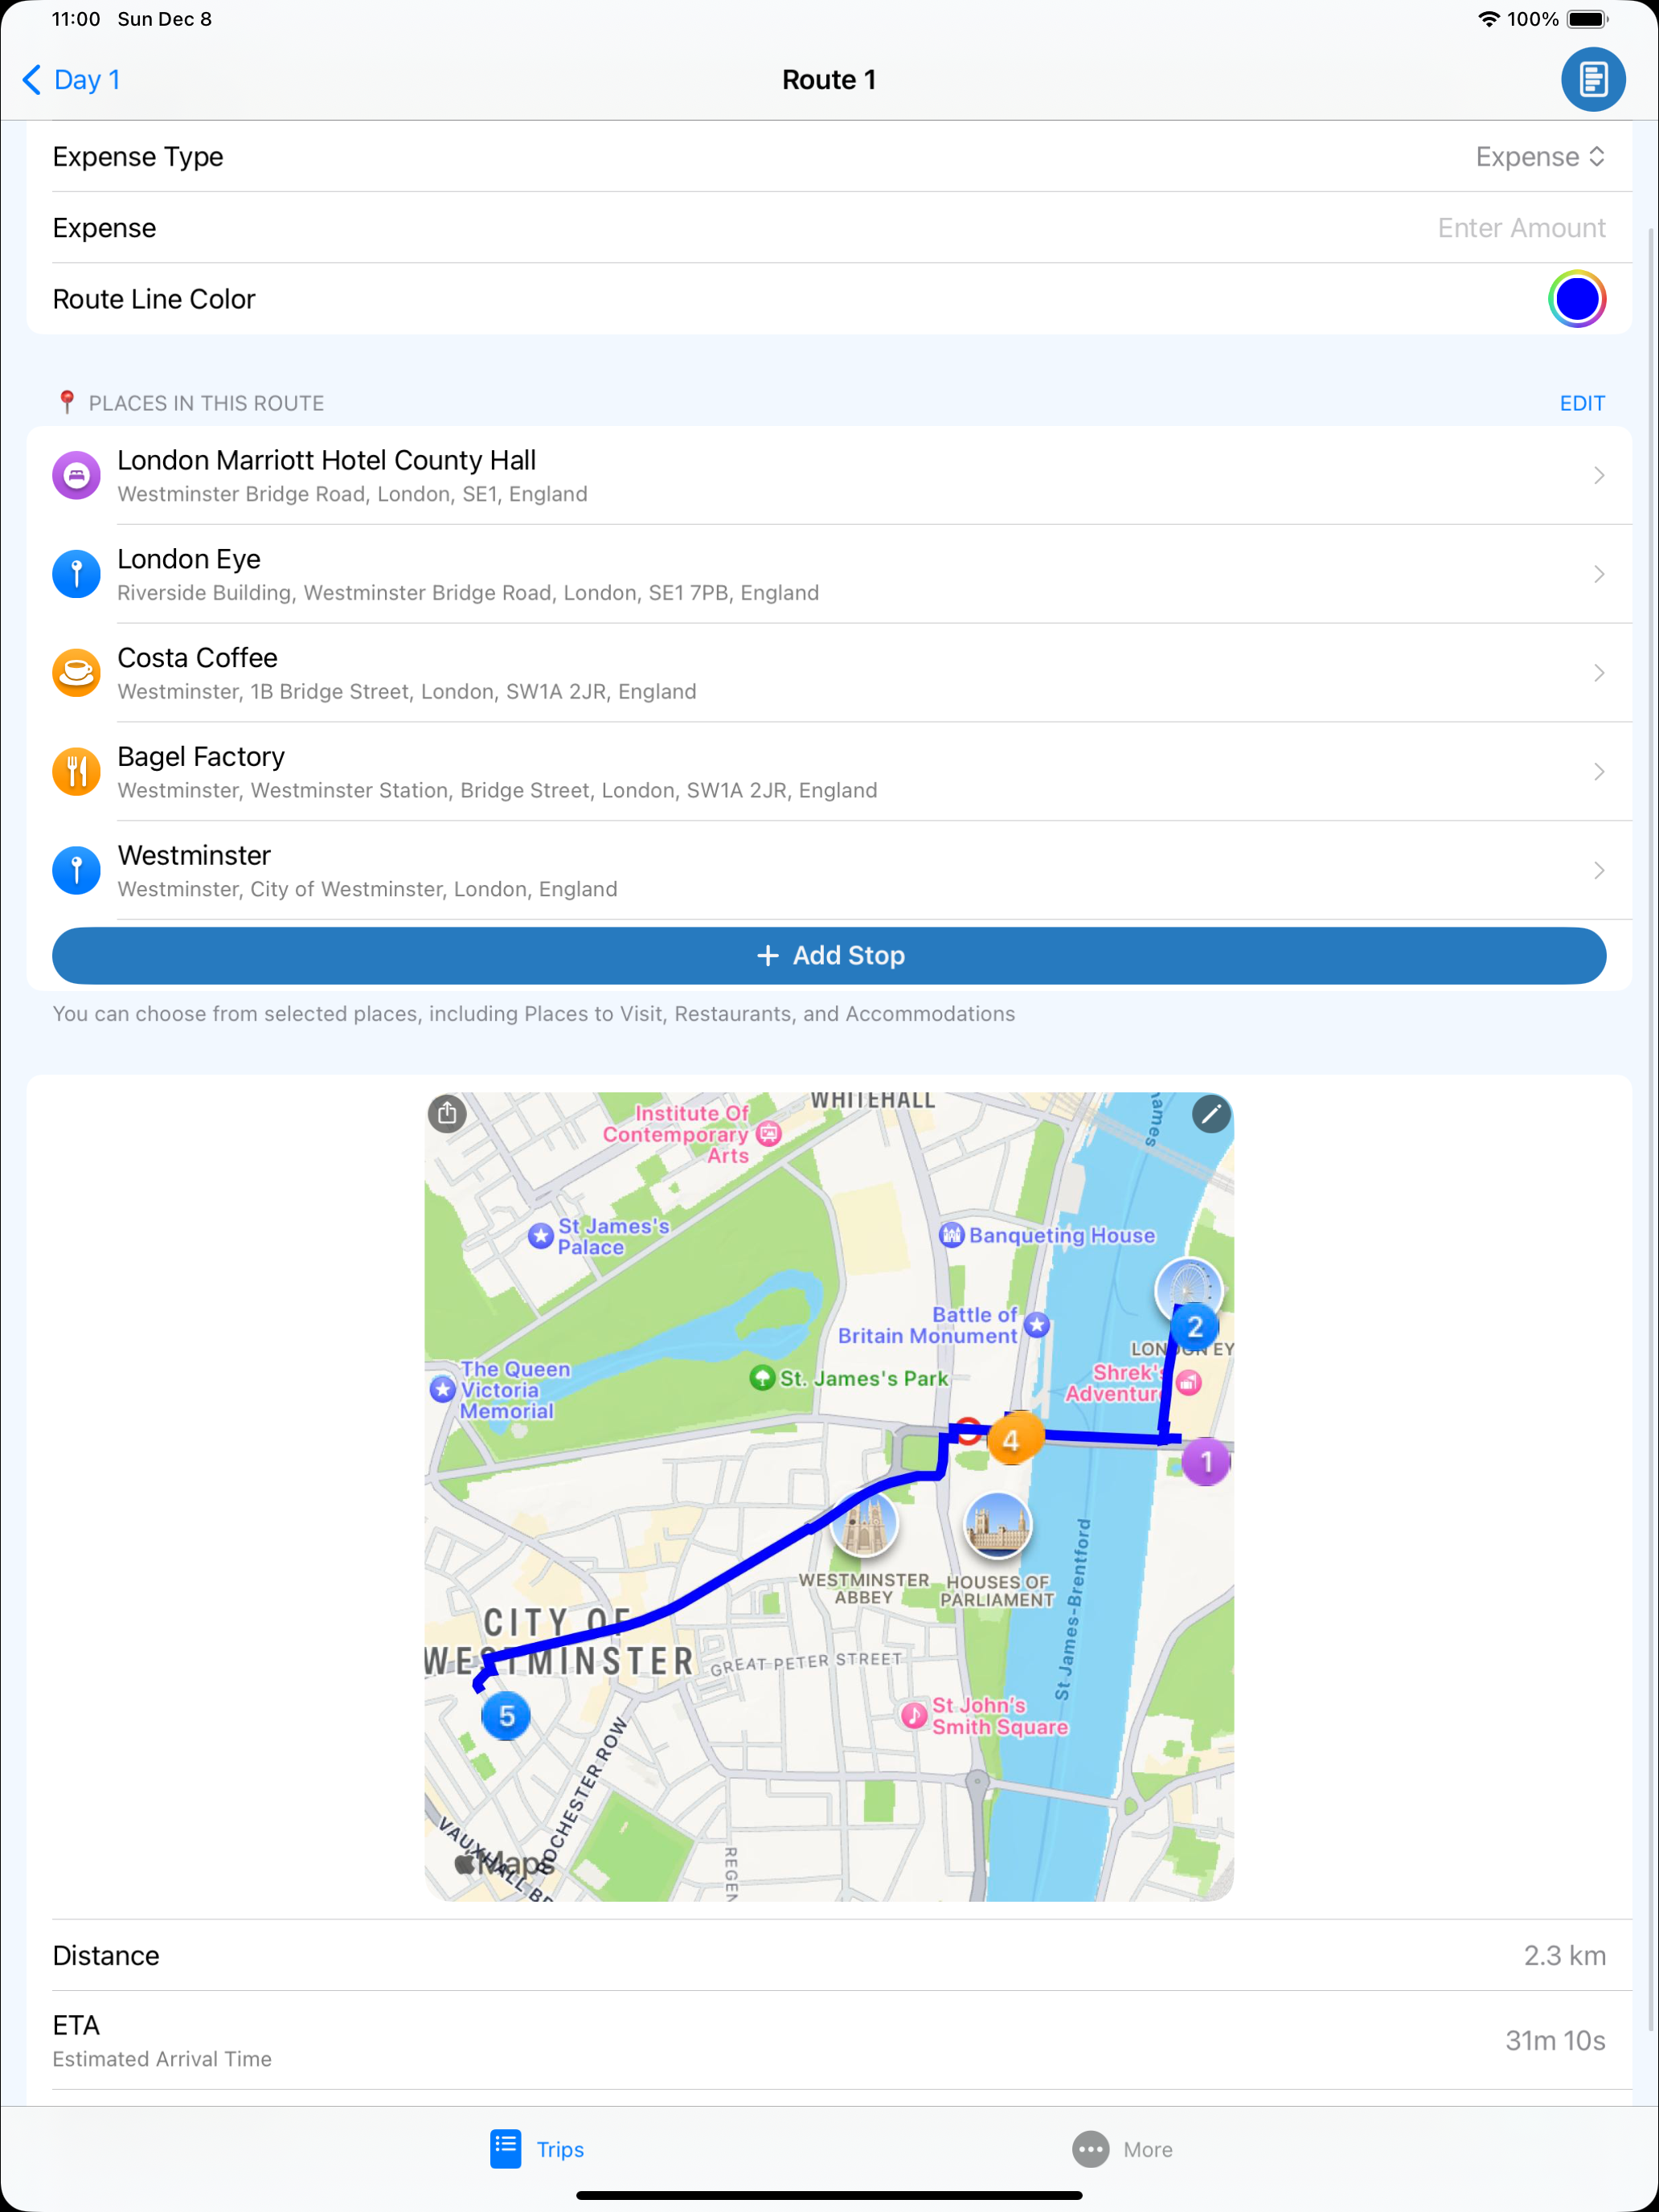Select blue map marker 5
Image resolution: width=1659 pixels, height=2212 pixels.
pos(506,1716)
